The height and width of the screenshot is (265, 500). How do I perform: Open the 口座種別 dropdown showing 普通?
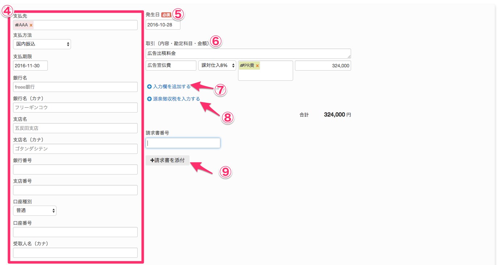point(35,211)
